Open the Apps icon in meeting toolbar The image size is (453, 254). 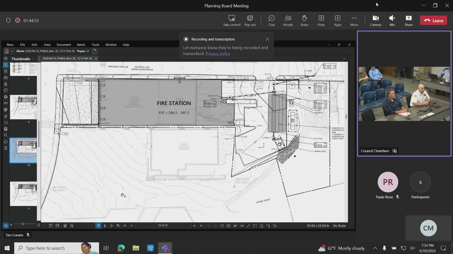[x=337, y=20]
